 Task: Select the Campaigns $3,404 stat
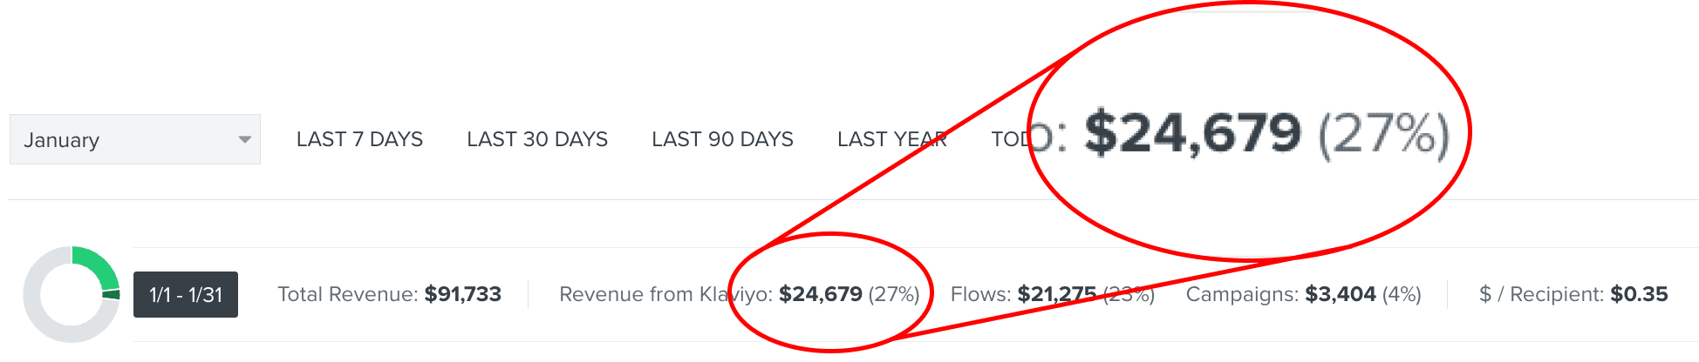tap(1340, 294)
